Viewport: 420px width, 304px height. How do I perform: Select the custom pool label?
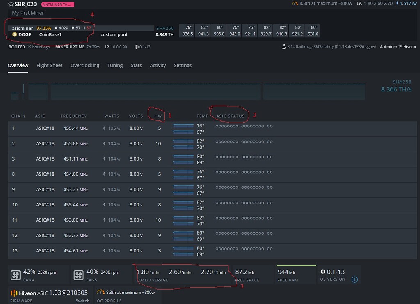click(114, 34)
